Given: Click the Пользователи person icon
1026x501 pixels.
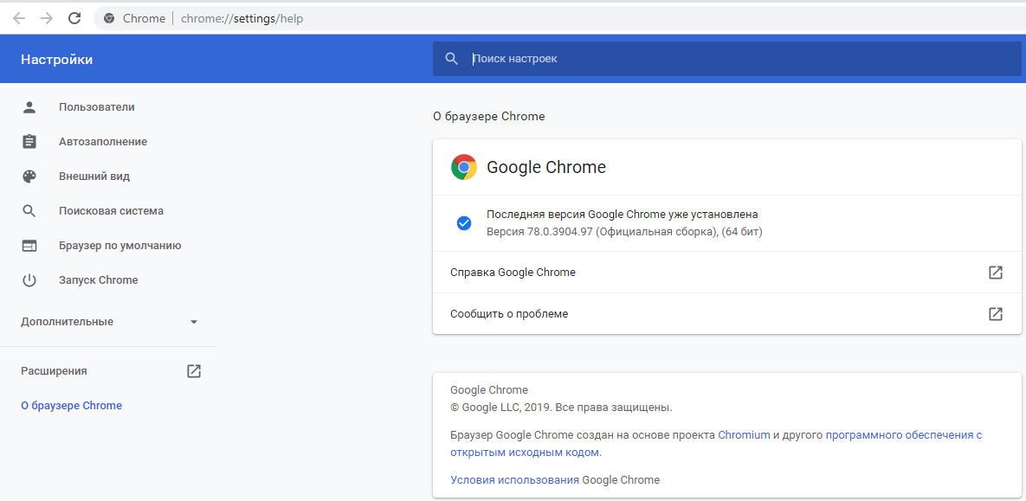Looking at the screenshot, I should [x=29, y=107].
